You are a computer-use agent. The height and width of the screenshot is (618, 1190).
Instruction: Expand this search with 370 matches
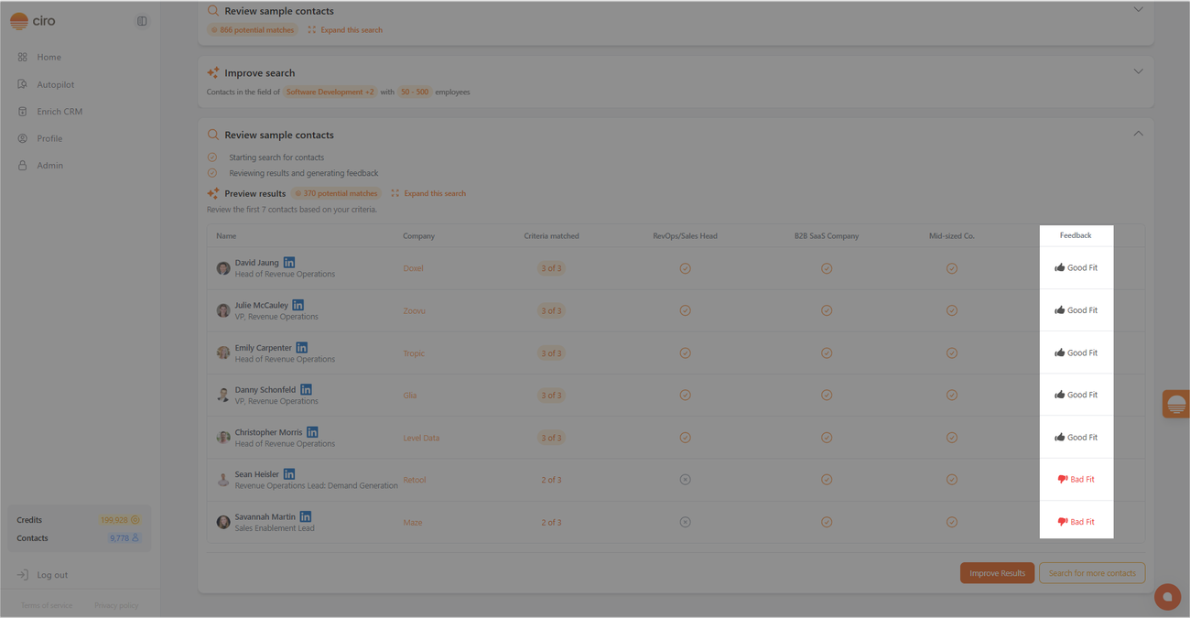pyautogui.click(x=428, y=193)
